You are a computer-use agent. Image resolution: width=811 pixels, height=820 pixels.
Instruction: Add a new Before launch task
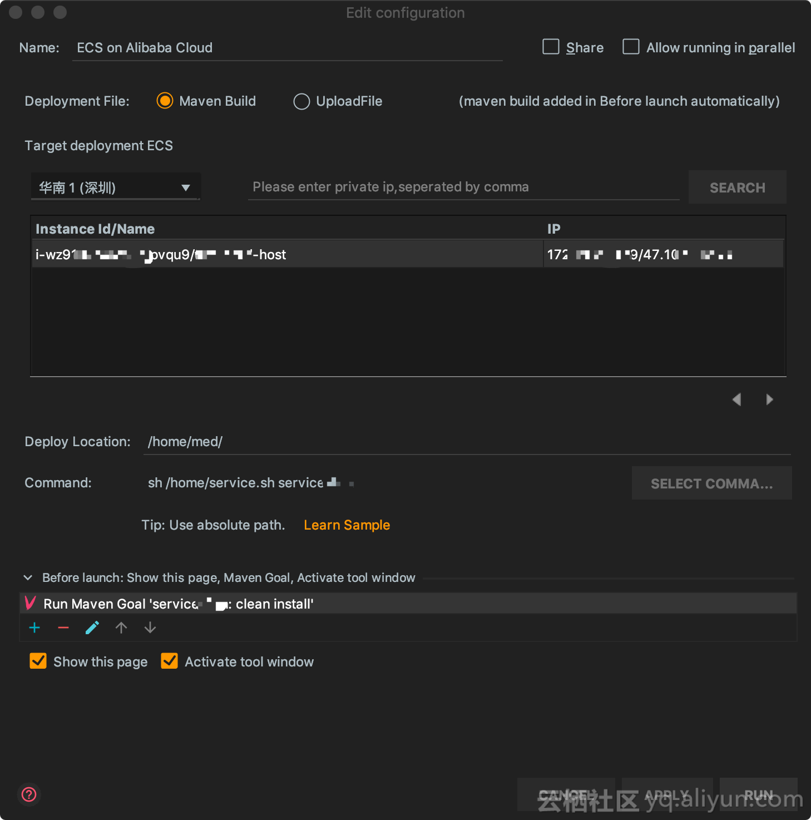pyautogui.click(x=34, y=628)
